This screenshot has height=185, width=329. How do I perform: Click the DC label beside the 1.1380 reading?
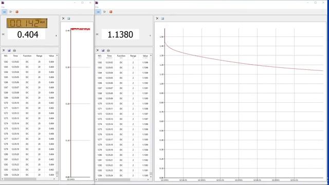point(97,34)
